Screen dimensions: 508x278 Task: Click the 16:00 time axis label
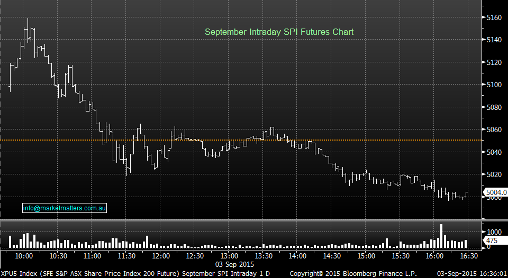(x=434, y=256)
